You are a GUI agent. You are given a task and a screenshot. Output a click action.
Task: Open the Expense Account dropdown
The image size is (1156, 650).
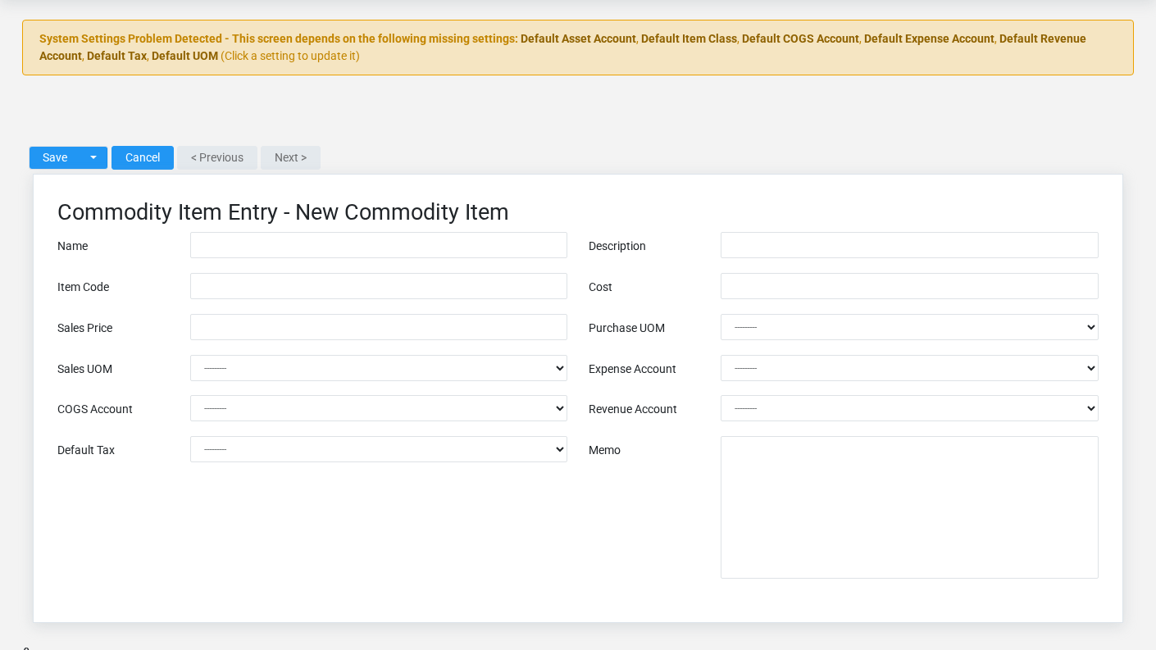(x=909, y=368)
